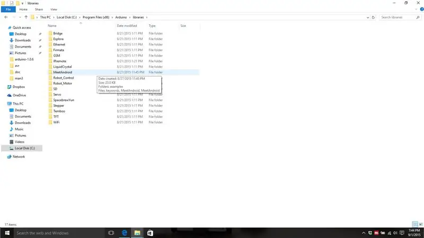
Task: Click the Arduino breadcrumb in address bar
Action: coord(121,17)
